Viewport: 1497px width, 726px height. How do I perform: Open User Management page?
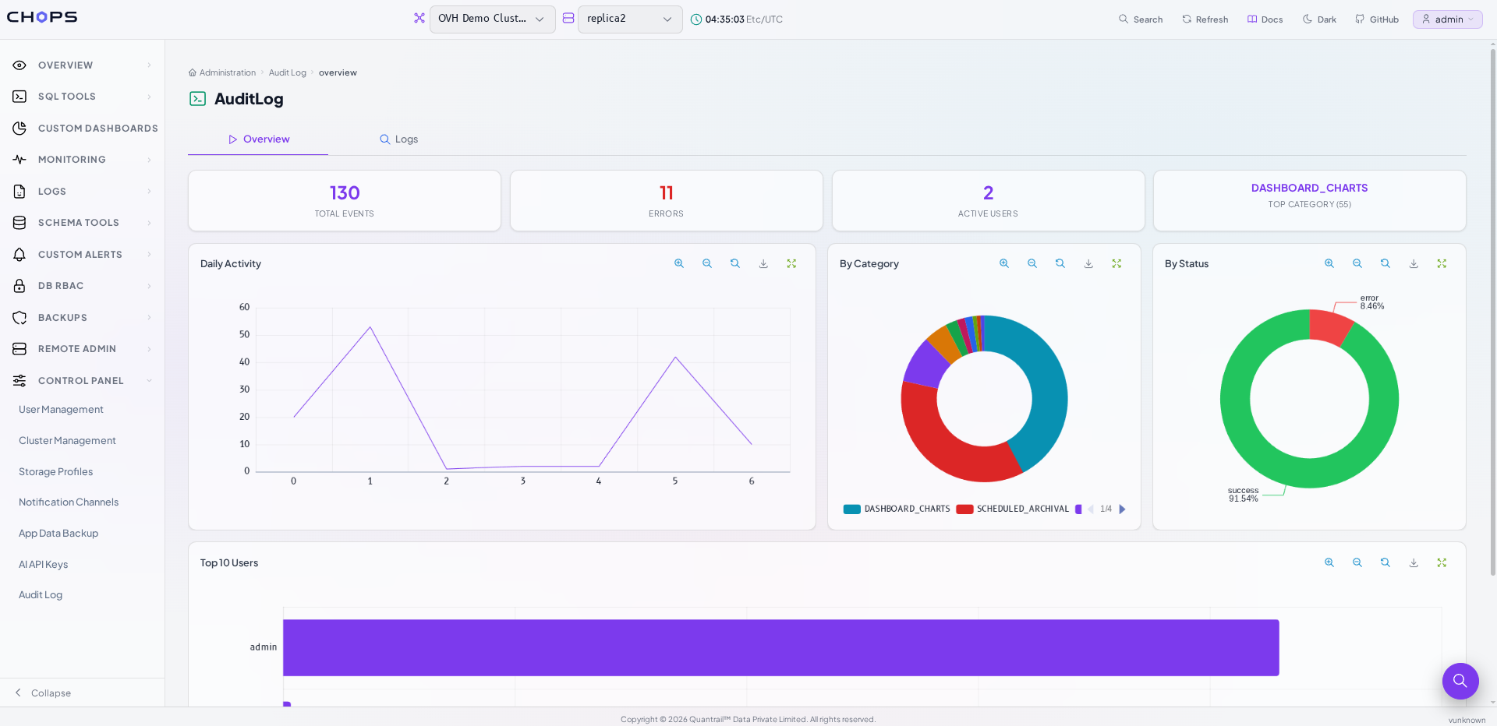[x=61, y=410]
